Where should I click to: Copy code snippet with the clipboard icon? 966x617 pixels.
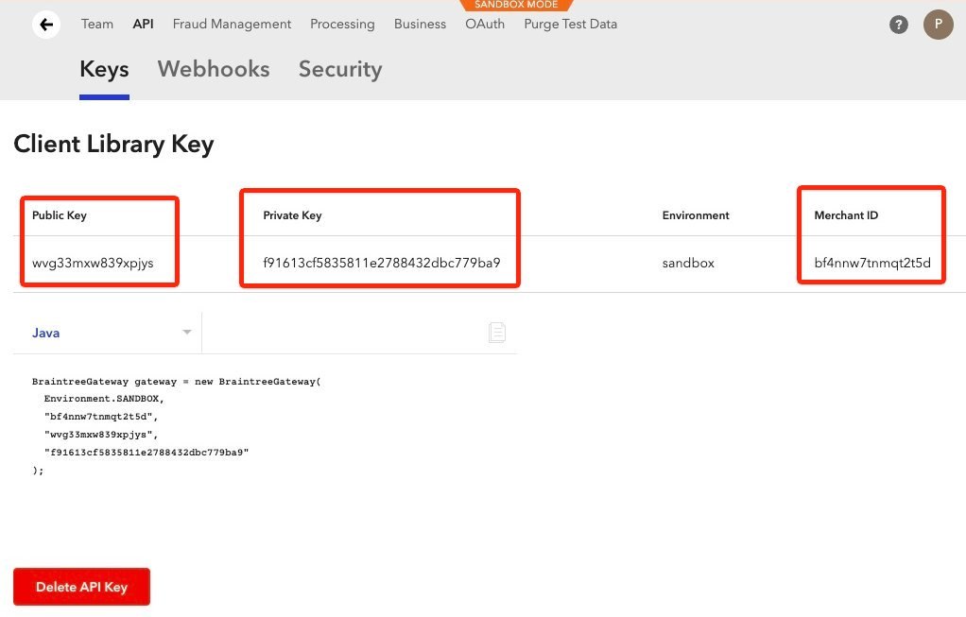496,333
